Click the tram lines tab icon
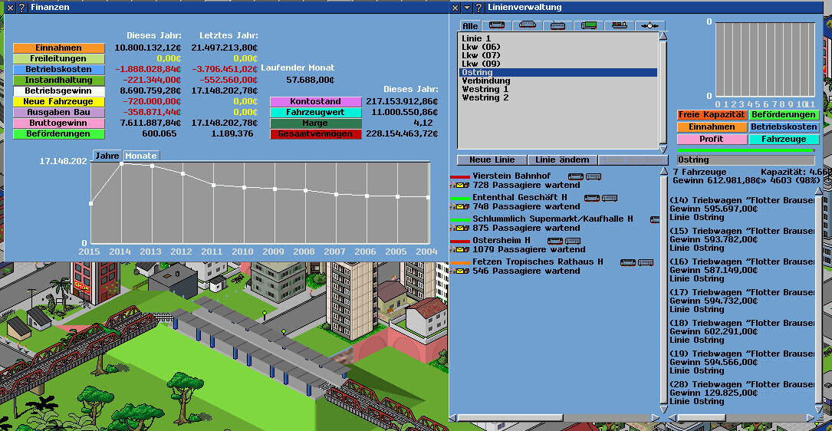 558,26
